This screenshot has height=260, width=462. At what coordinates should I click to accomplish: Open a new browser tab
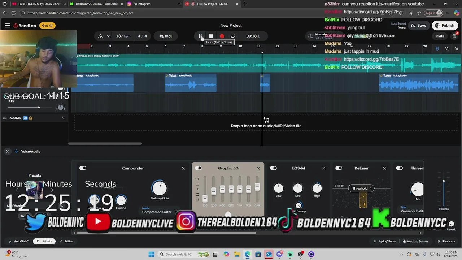pos(245,4)
